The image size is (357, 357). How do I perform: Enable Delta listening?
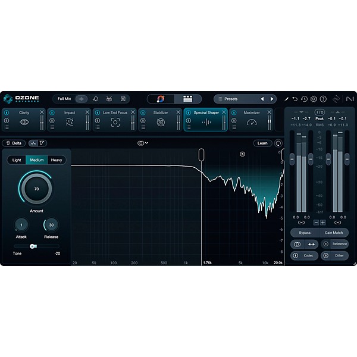(x=14, y=143)
